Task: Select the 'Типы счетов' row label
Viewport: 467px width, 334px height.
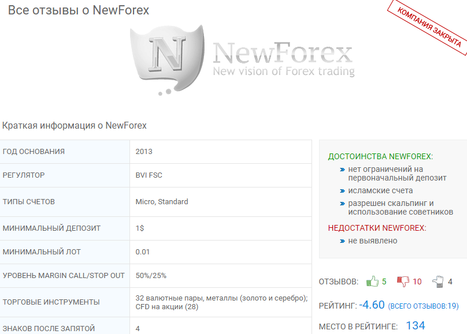Action: pos(28,202)
